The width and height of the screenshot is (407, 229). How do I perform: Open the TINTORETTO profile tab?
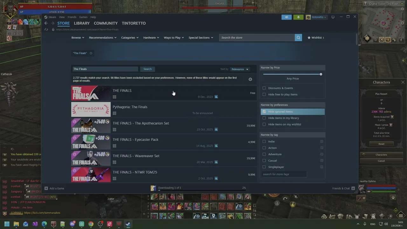coord(134,23)
